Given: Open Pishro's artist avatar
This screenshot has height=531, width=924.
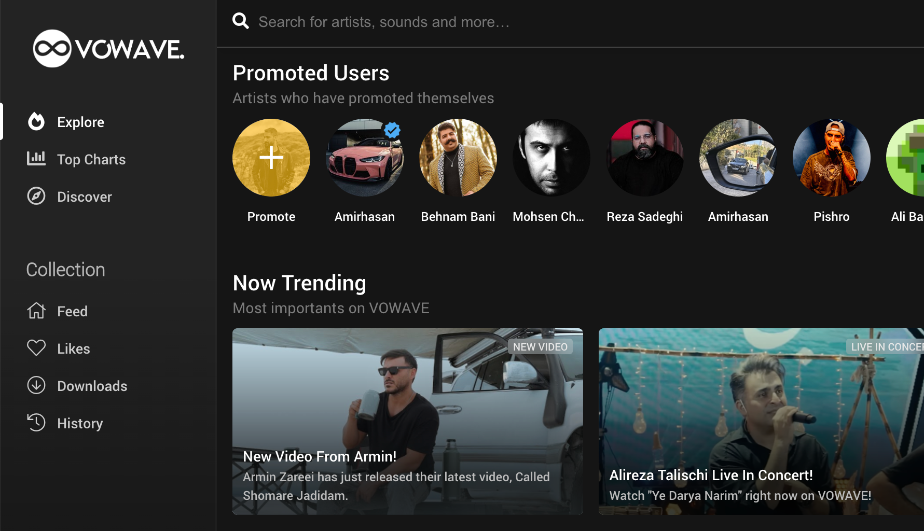Looking at the screenshot, I should [x=832, y=158].
